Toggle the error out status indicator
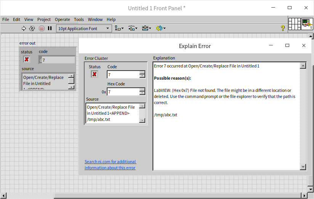This screenshot has height=199, width=314. tap(27, 59)
